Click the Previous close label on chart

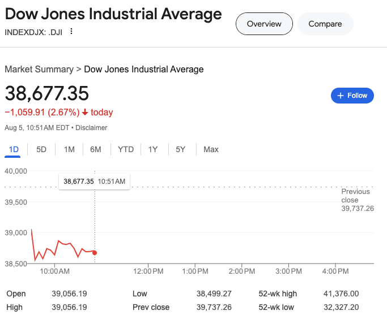coord(356,196)
